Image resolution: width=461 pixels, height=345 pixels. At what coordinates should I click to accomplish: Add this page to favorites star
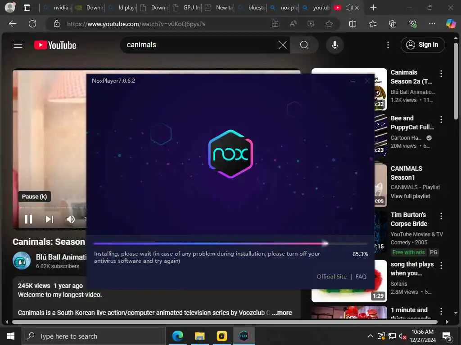pos(329,24)
